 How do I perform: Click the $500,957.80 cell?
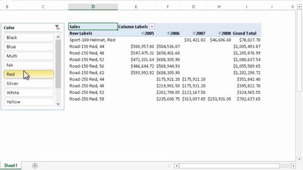point(142,46)
